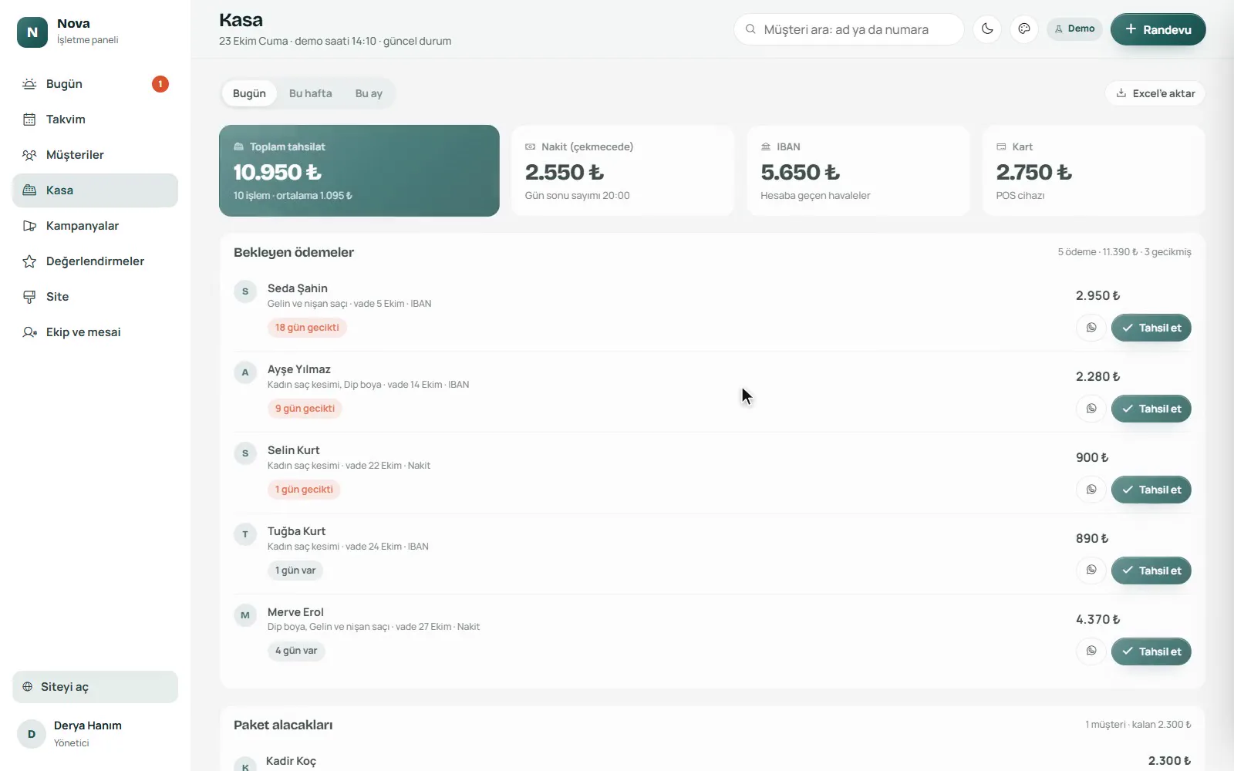The height and width of the screenshot is (771, 1234).
Task: Open Değerlendirmeler in the sidebar
Action: tap(95, 261)
